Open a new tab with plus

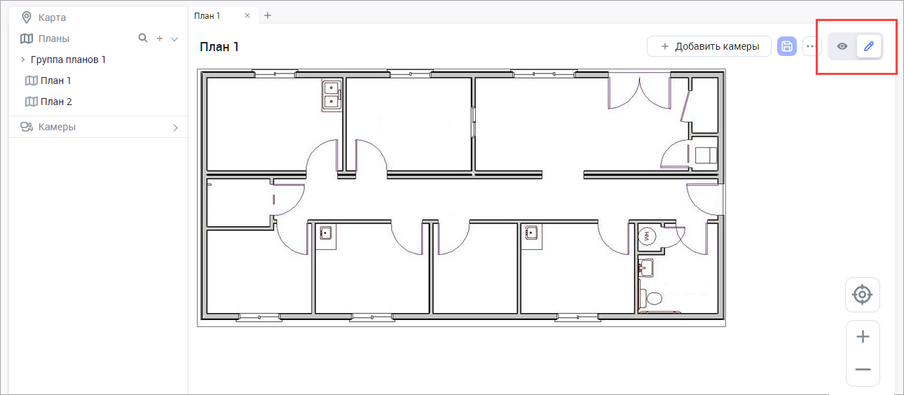tap(268, 15)
